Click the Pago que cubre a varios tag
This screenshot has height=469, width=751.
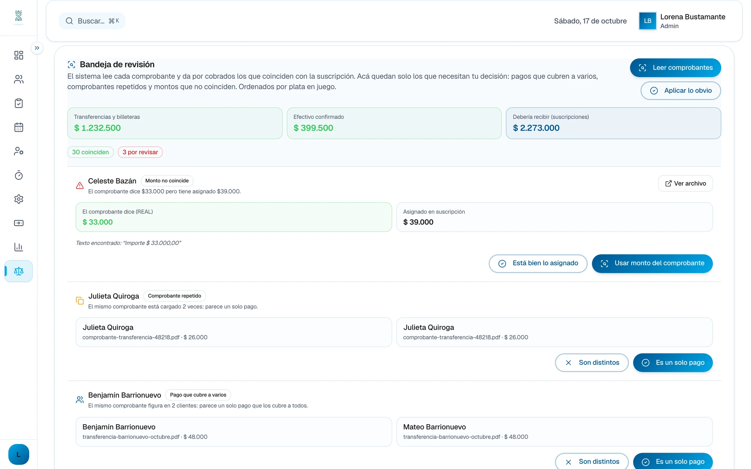coord(198,395)
